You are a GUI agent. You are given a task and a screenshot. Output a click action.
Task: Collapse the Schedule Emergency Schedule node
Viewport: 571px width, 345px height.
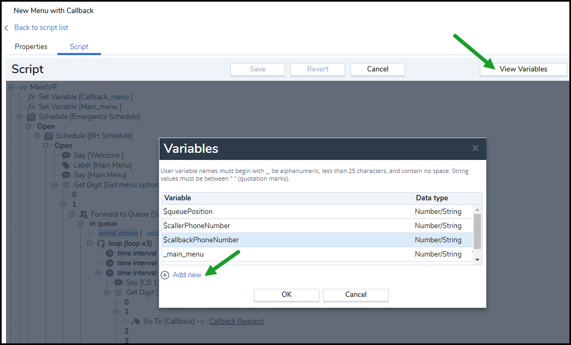(19, 117)
